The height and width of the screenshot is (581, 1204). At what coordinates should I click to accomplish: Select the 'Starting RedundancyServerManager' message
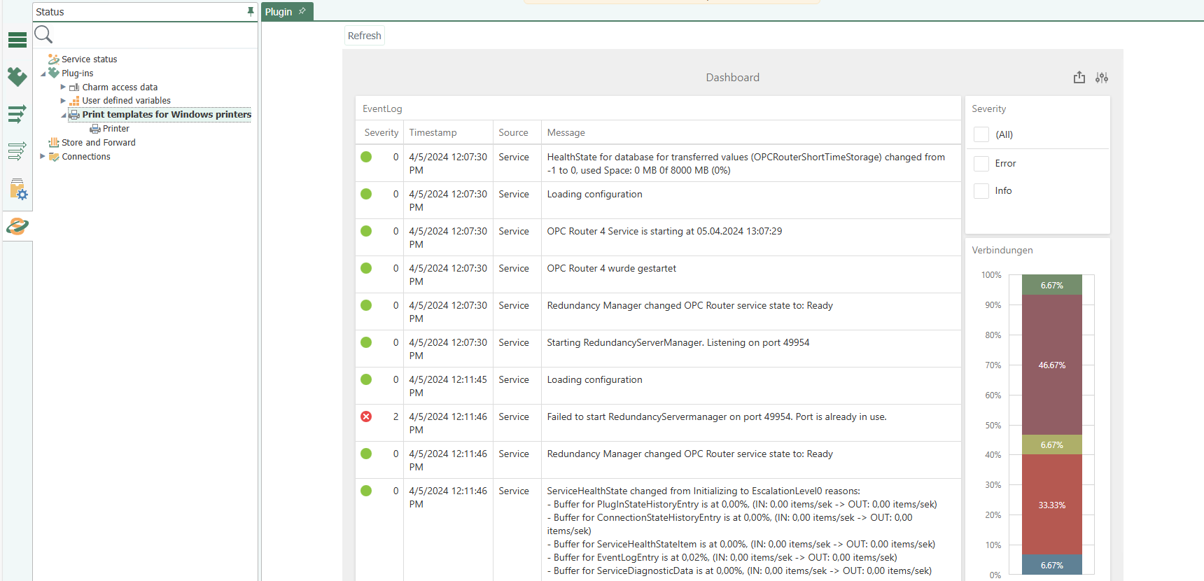(678, 342)
